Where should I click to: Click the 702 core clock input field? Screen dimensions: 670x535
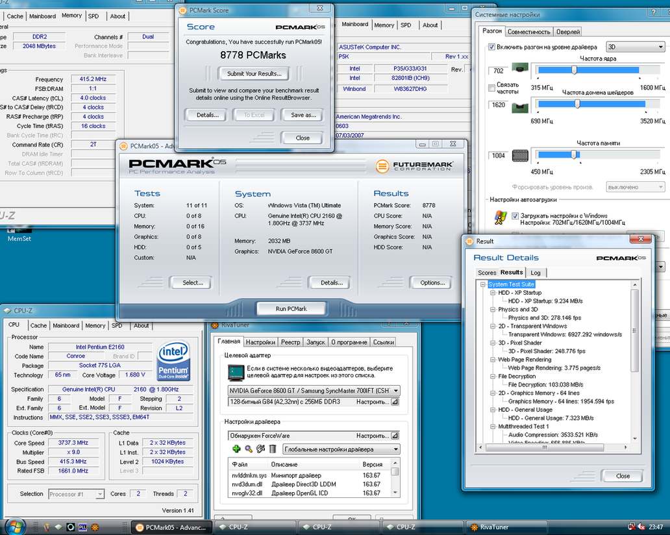pyautogui.click(x=498, y=71)
